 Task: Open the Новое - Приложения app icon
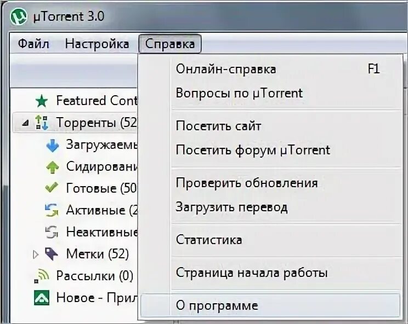42,298
